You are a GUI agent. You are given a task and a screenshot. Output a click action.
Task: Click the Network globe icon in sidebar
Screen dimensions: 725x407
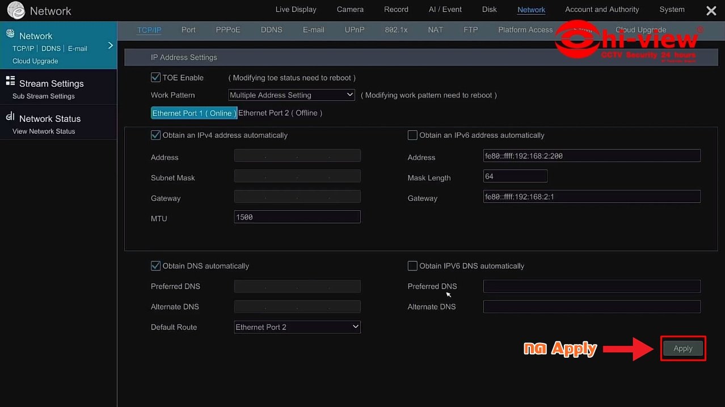10,34
